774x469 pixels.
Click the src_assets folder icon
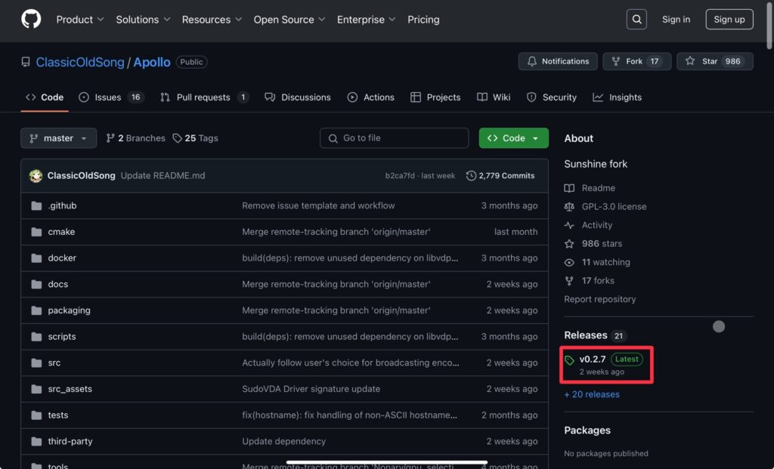[x=36, y=389]
